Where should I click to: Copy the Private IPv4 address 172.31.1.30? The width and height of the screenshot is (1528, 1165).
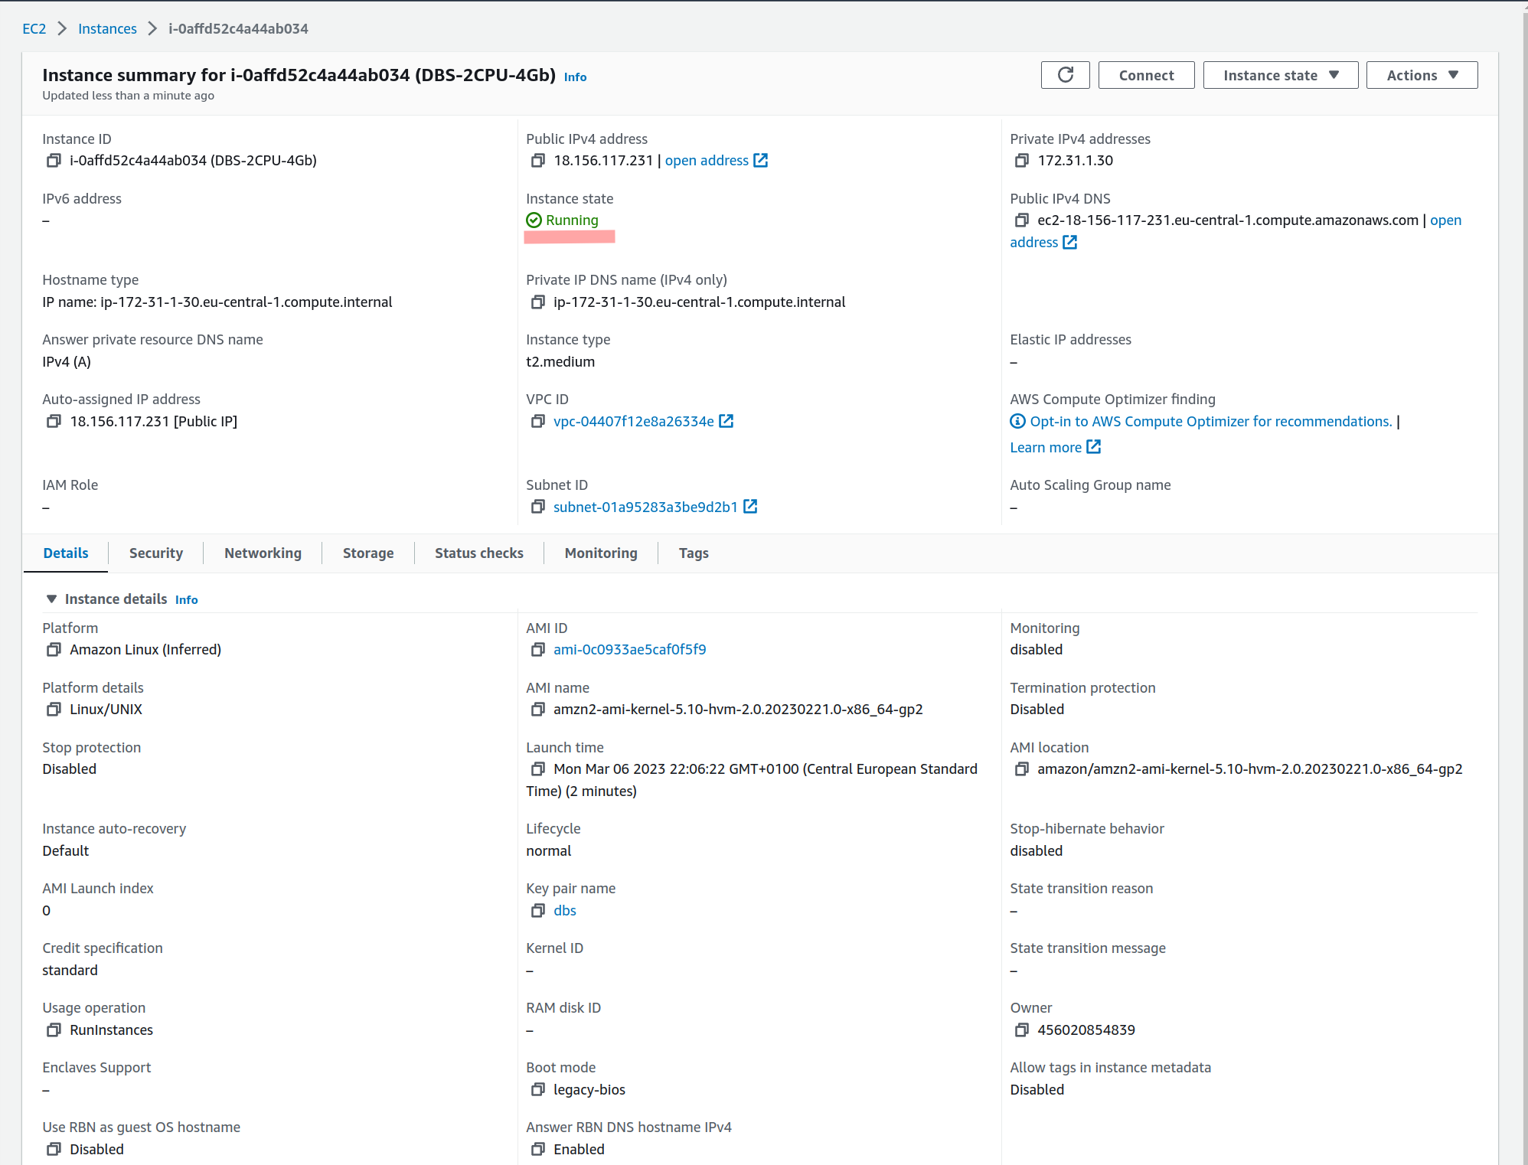coord(1021,161)
